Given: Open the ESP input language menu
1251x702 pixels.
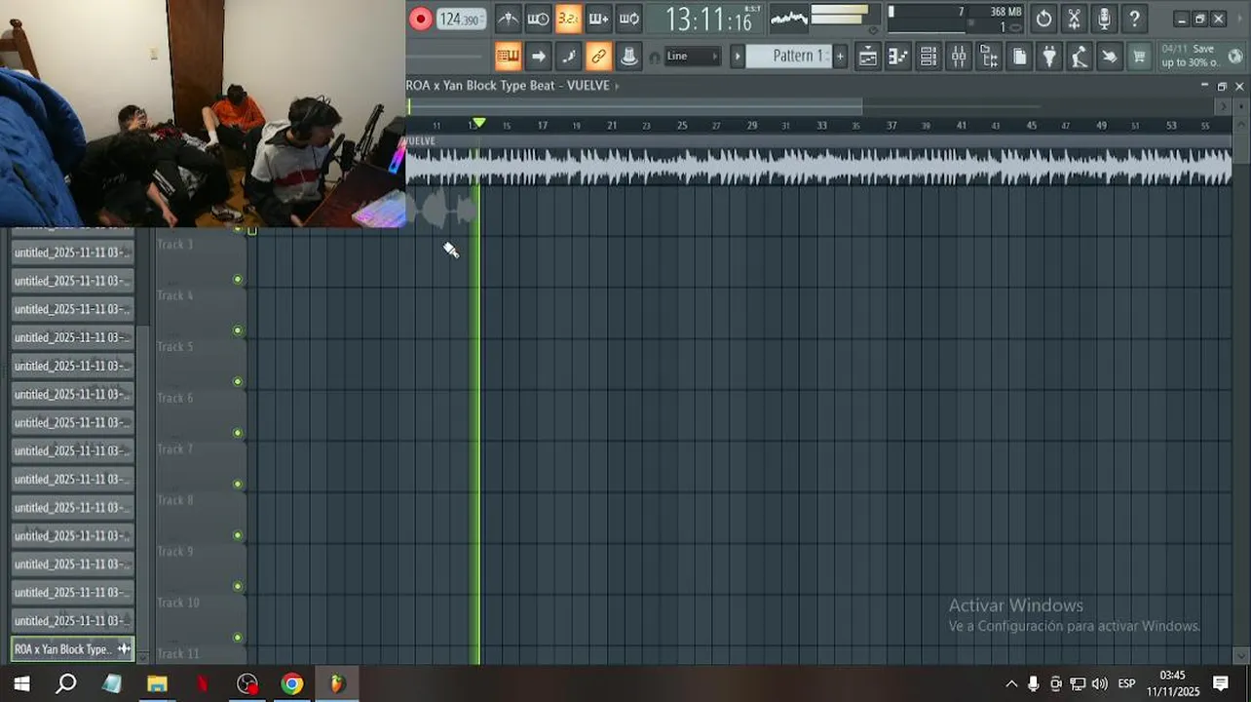Looking at the screenshot, I should coord(1126,683).
